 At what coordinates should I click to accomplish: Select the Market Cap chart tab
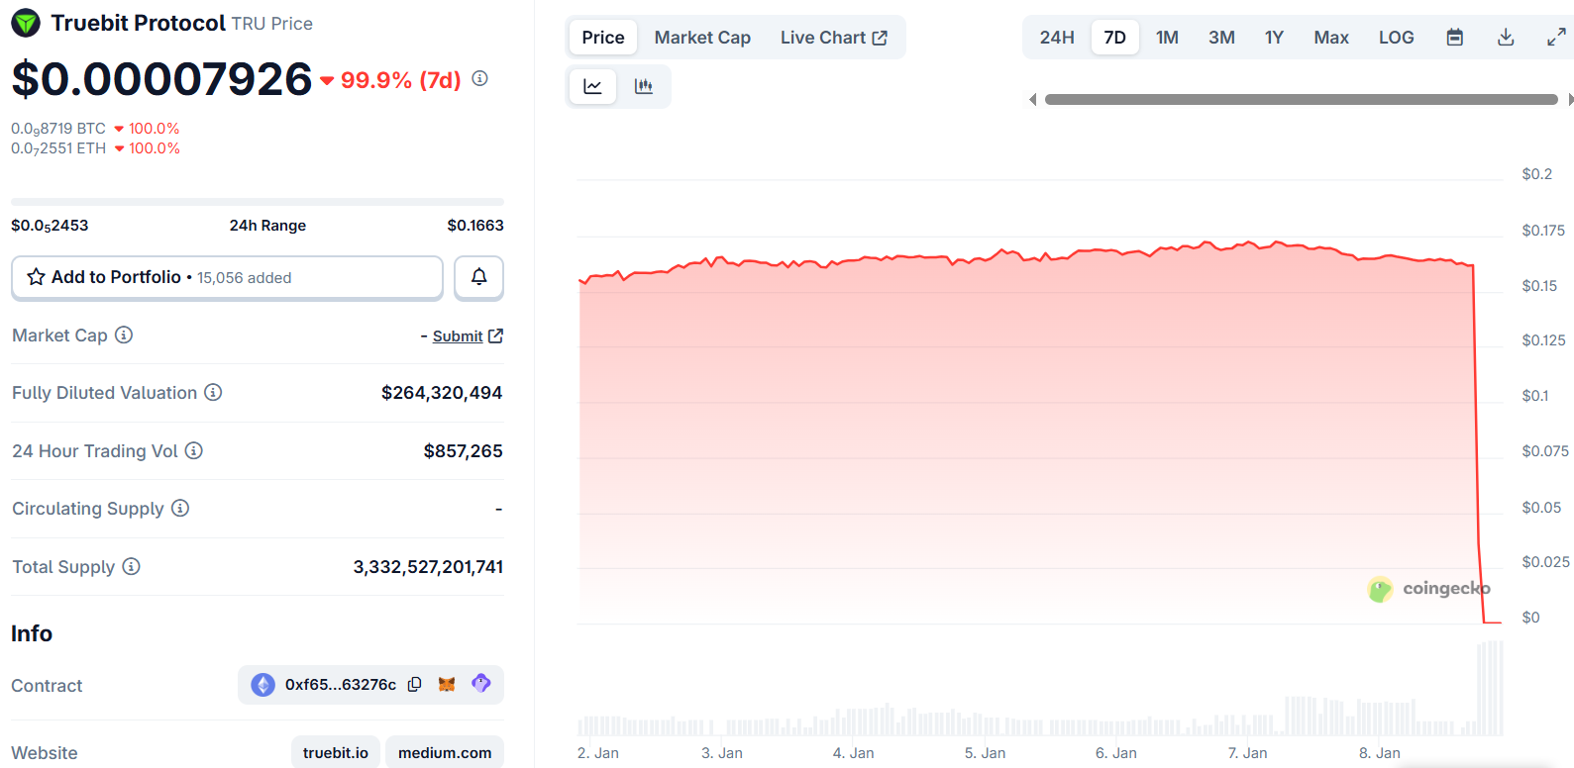(702, 38)
